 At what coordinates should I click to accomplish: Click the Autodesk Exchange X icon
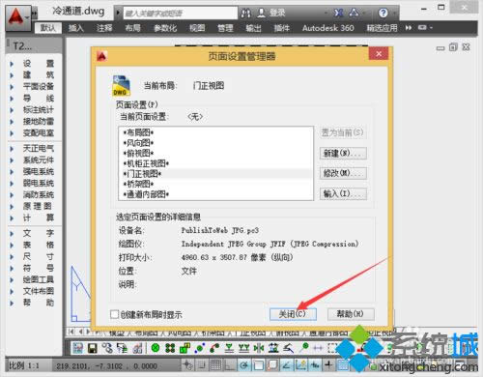tap(338, 14)
